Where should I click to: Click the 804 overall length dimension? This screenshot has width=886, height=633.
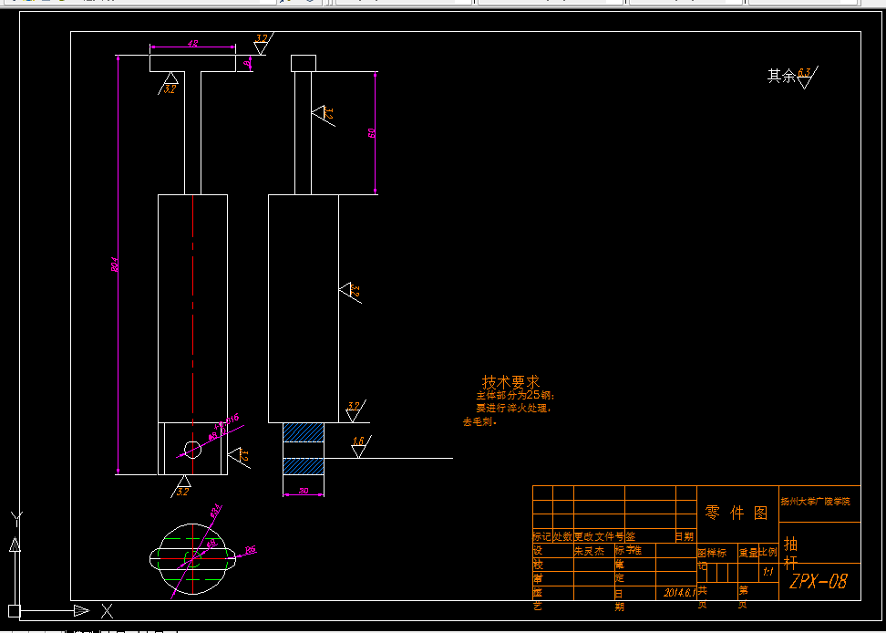point(114,265)
